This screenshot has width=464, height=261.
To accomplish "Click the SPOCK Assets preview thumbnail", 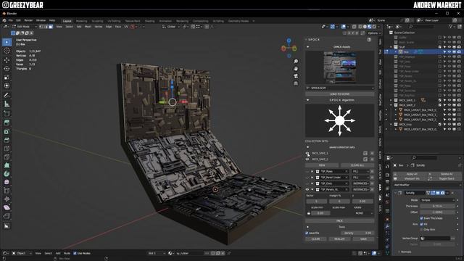I will pyautogui.click(x=340, y=67).
